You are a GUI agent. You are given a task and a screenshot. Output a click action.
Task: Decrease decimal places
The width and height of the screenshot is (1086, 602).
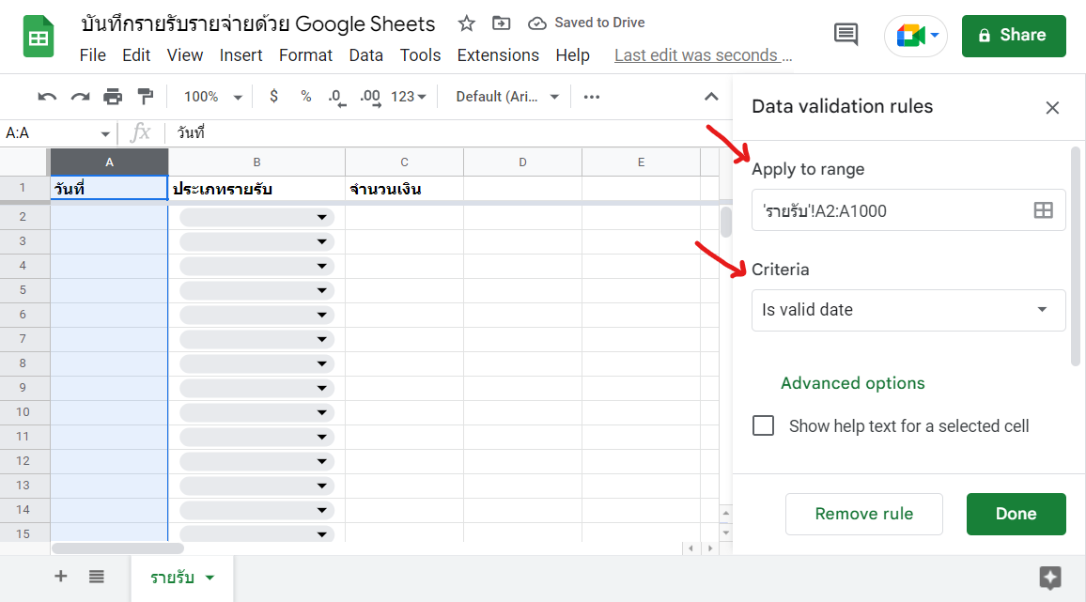(337, 98)
